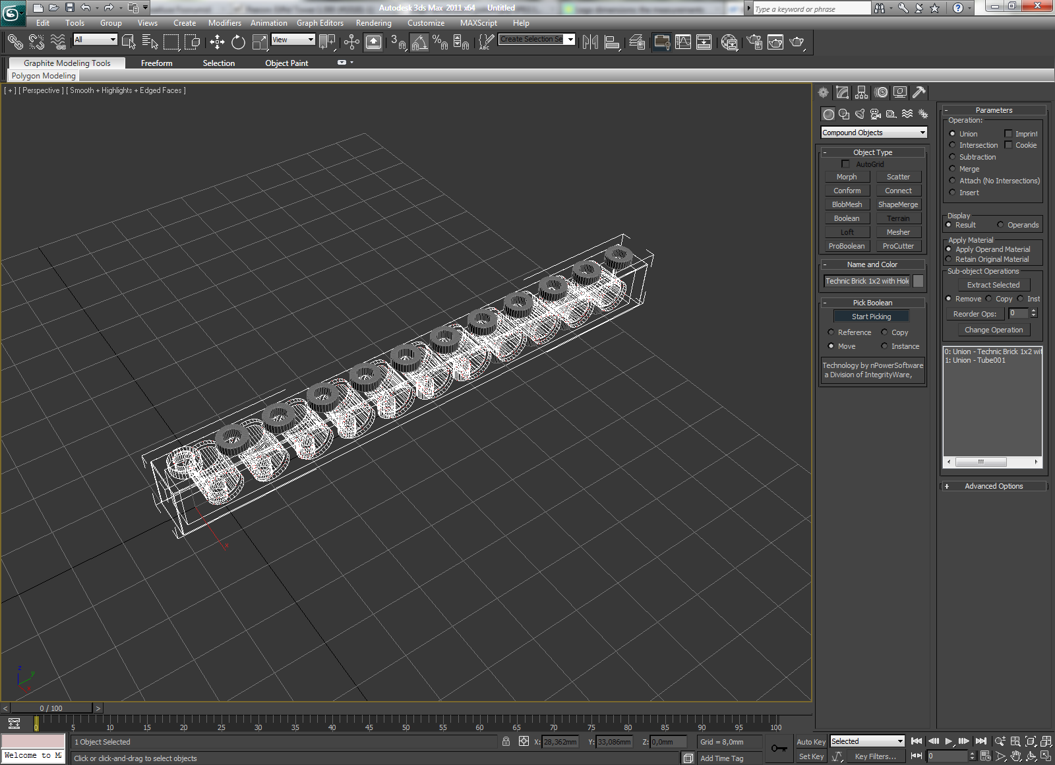
Task: Expand the Advanced Options rollout
Action: [x=994, y=486]
